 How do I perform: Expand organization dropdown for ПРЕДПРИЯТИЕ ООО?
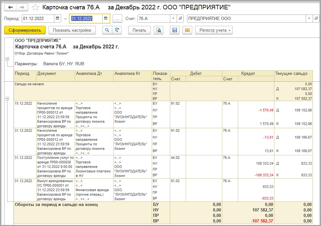(x=309, y=18)
